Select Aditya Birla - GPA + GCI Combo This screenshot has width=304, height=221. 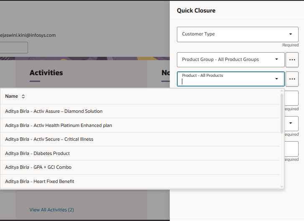140,167
